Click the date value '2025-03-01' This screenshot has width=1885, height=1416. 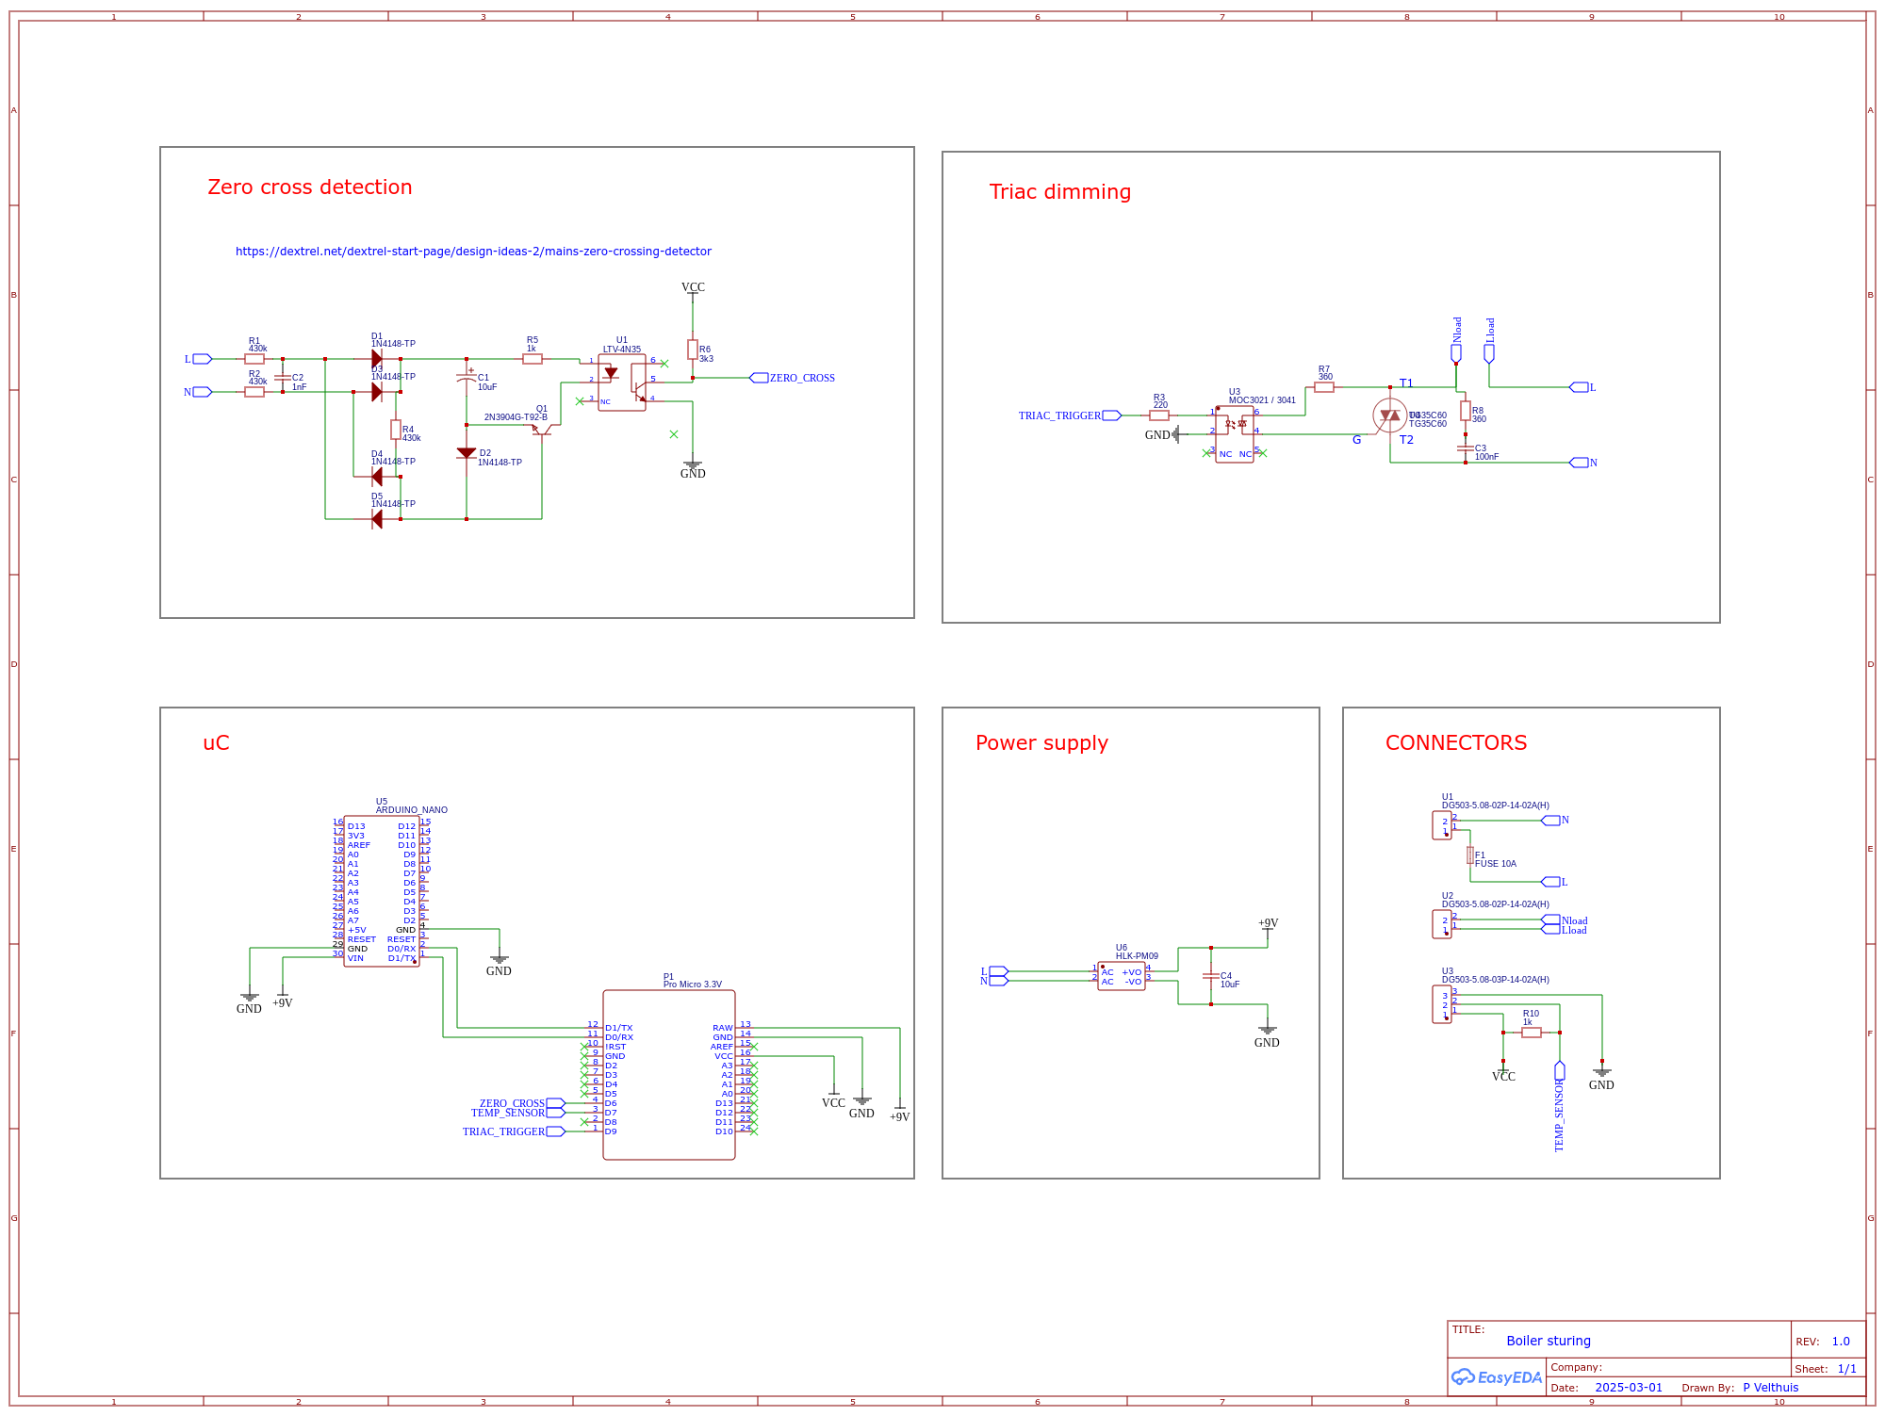1629,1388
